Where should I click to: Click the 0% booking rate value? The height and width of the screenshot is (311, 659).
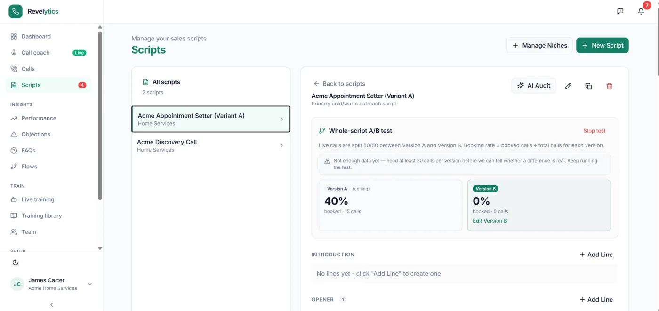482,201
